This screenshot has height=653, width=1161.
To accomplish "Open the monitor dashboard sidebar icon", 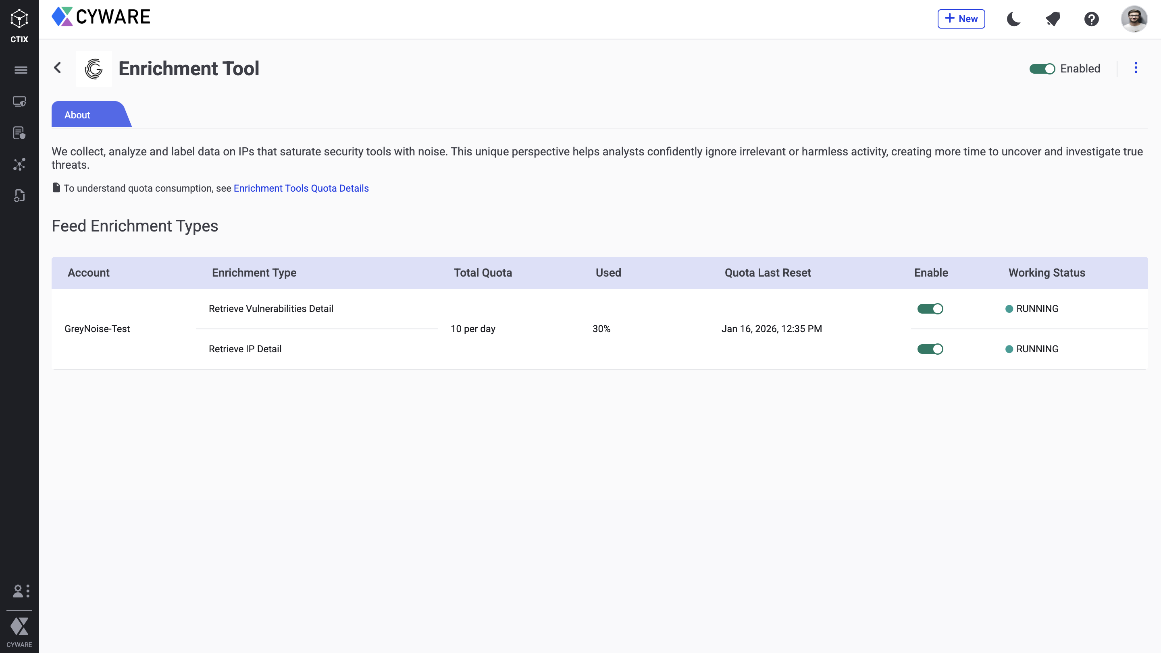I will pyautogui.click(x=19, y=101).
